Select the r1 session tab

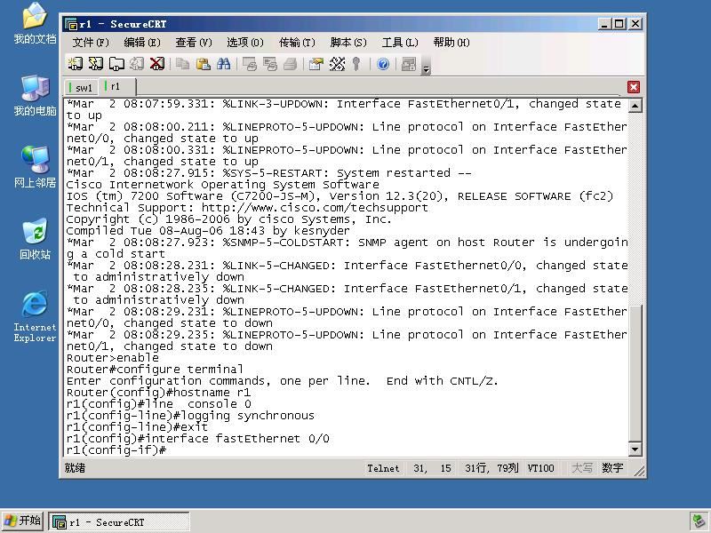click(116, 86)
